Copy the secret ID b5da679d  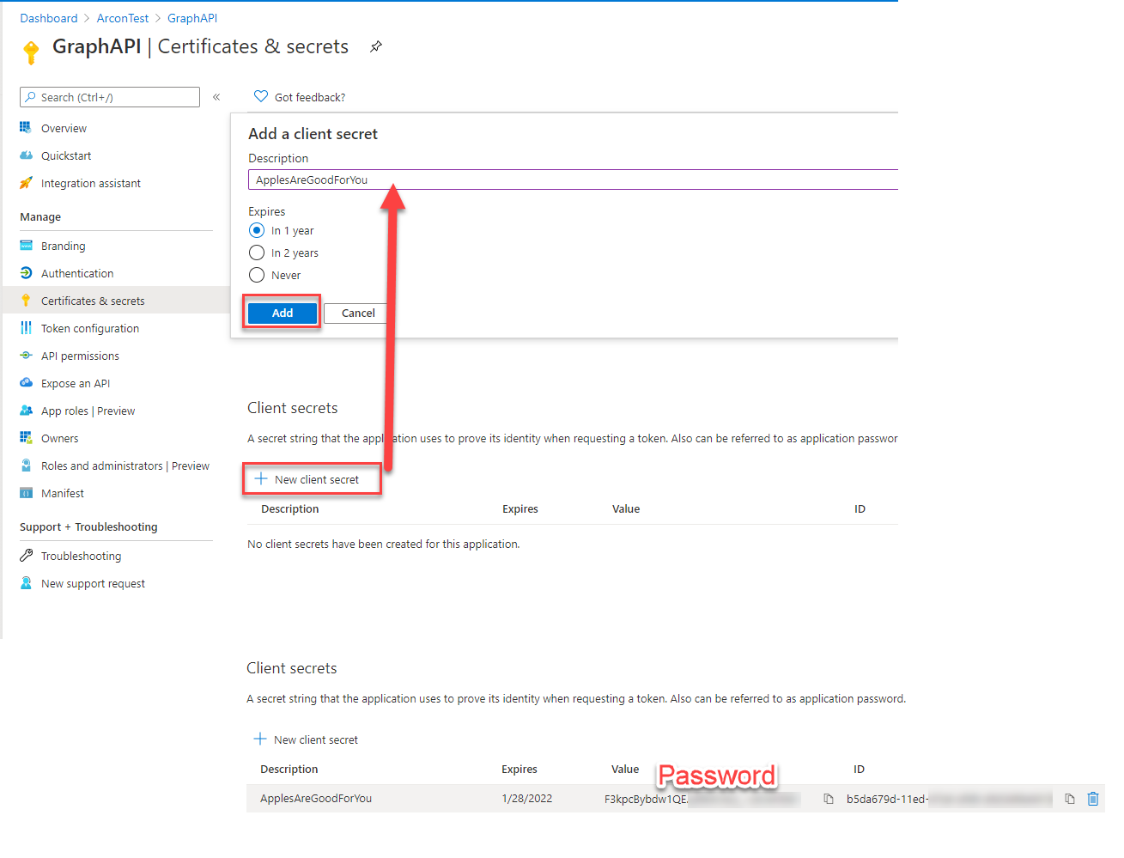pos(1070,799)
